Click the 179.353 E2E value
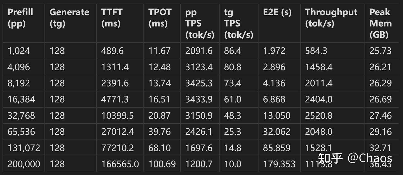The width and height of the screenshot is (403, 175). pyautogui.click(x=279, y=164)
